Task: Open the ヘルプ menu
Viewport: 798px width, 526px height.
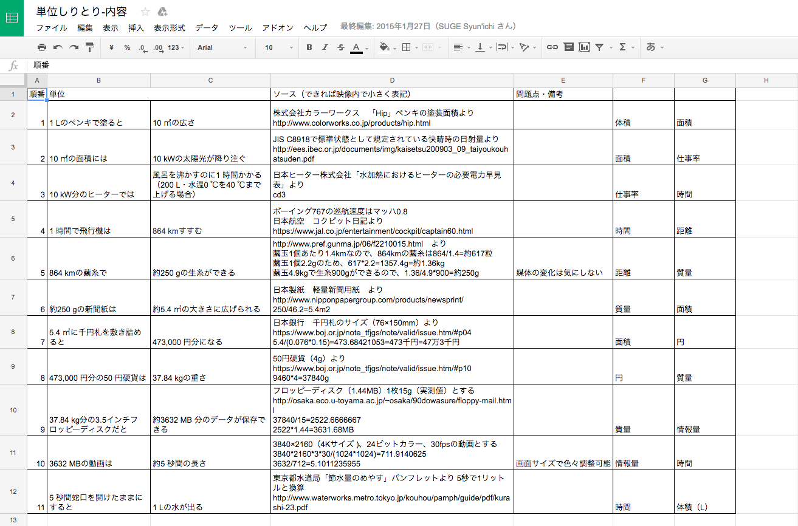Action: tap(315, 28)
